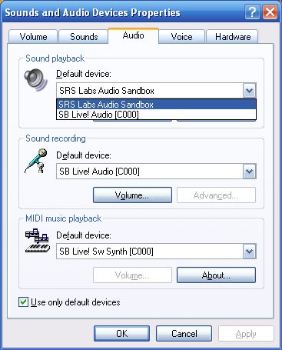Open the Sounds tab
Image resolution: width=282 pixels, height=350 pixels.
point(84,37)
